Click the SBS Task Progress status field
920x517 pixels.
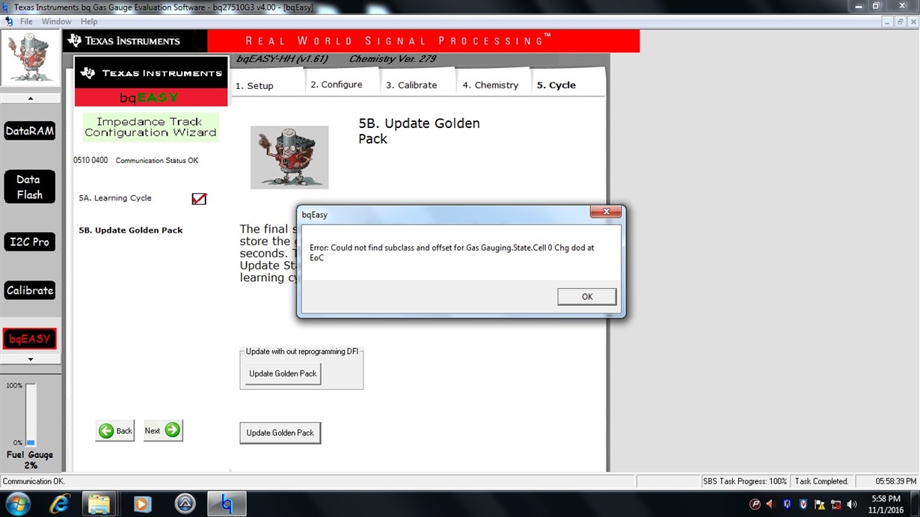745,481
